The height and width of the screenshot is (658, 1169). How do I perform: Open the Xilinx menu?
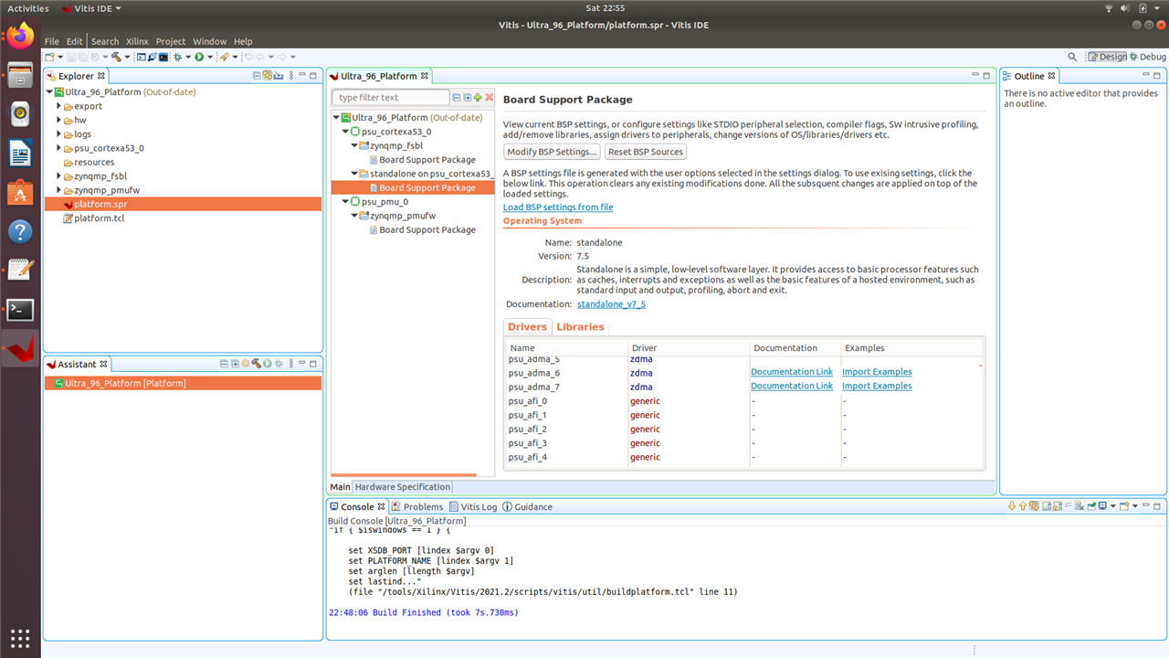(x=137, y=41)
